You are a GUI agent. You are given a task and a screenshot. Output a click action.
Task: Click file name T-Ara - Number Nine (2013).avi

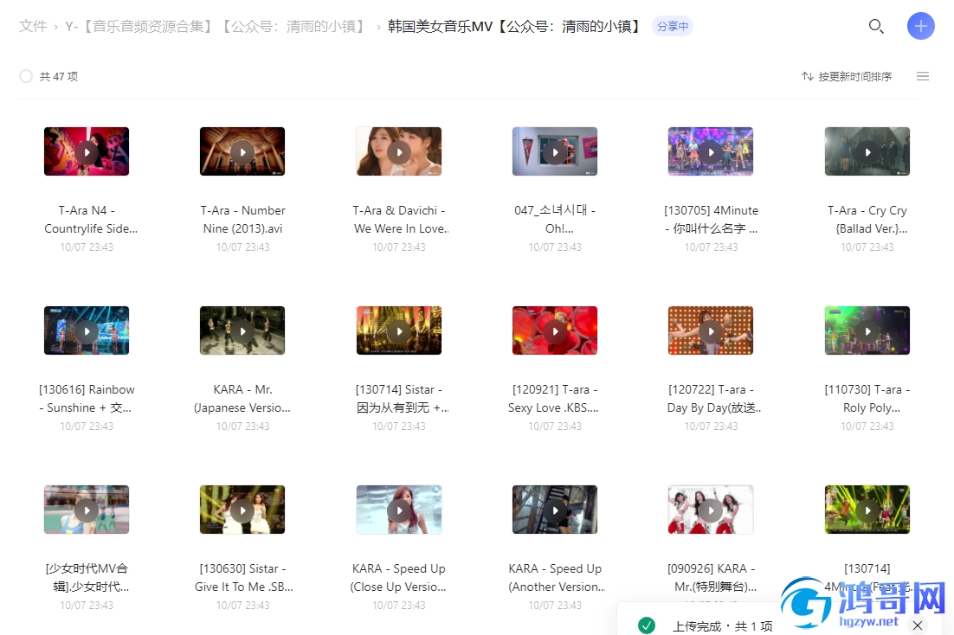(x=242, y=220)
